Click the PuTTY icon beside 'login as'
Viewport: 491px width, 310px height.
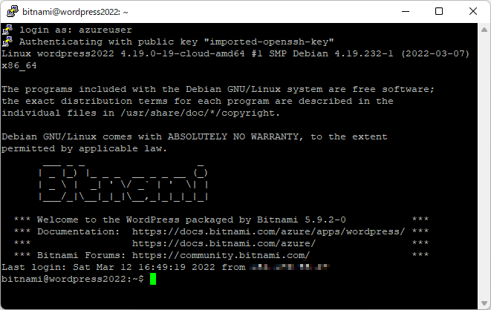click(x=7, y=30)
